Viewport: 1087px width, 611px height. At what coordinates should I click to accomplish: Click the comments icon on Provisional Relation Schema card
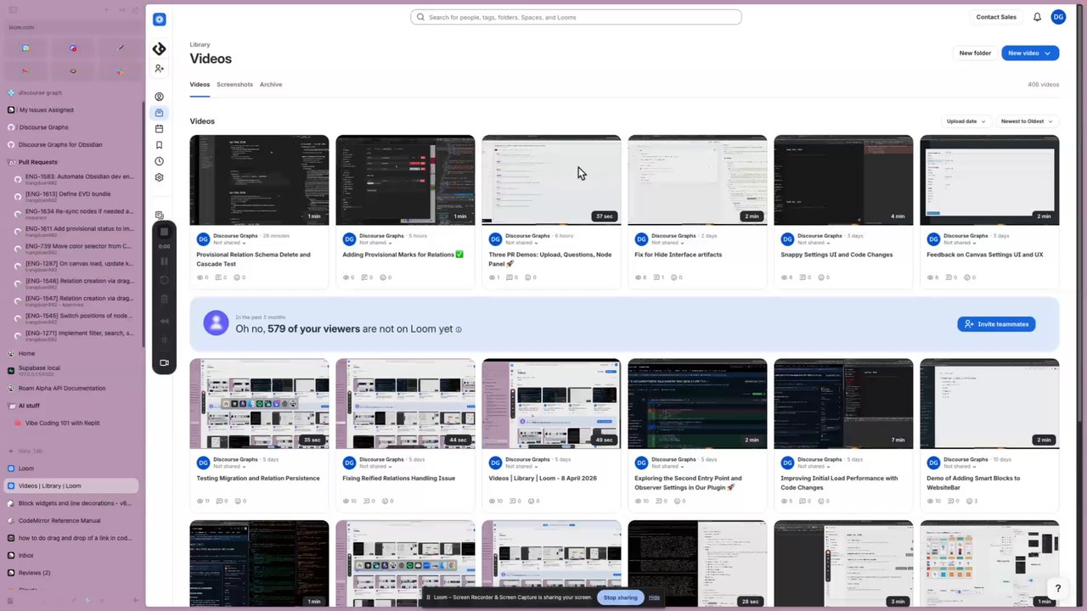click(x=219, y=277)
